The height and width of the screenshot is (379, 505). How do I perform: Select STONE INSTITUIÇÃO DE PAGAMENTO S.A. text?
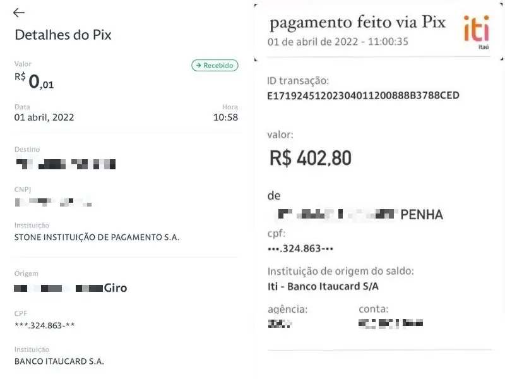click(x=97, y=238)
